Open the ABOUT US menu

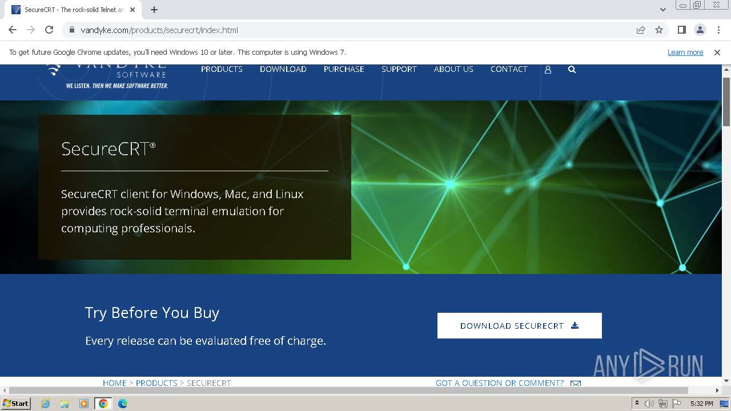(x=453, y=69)
